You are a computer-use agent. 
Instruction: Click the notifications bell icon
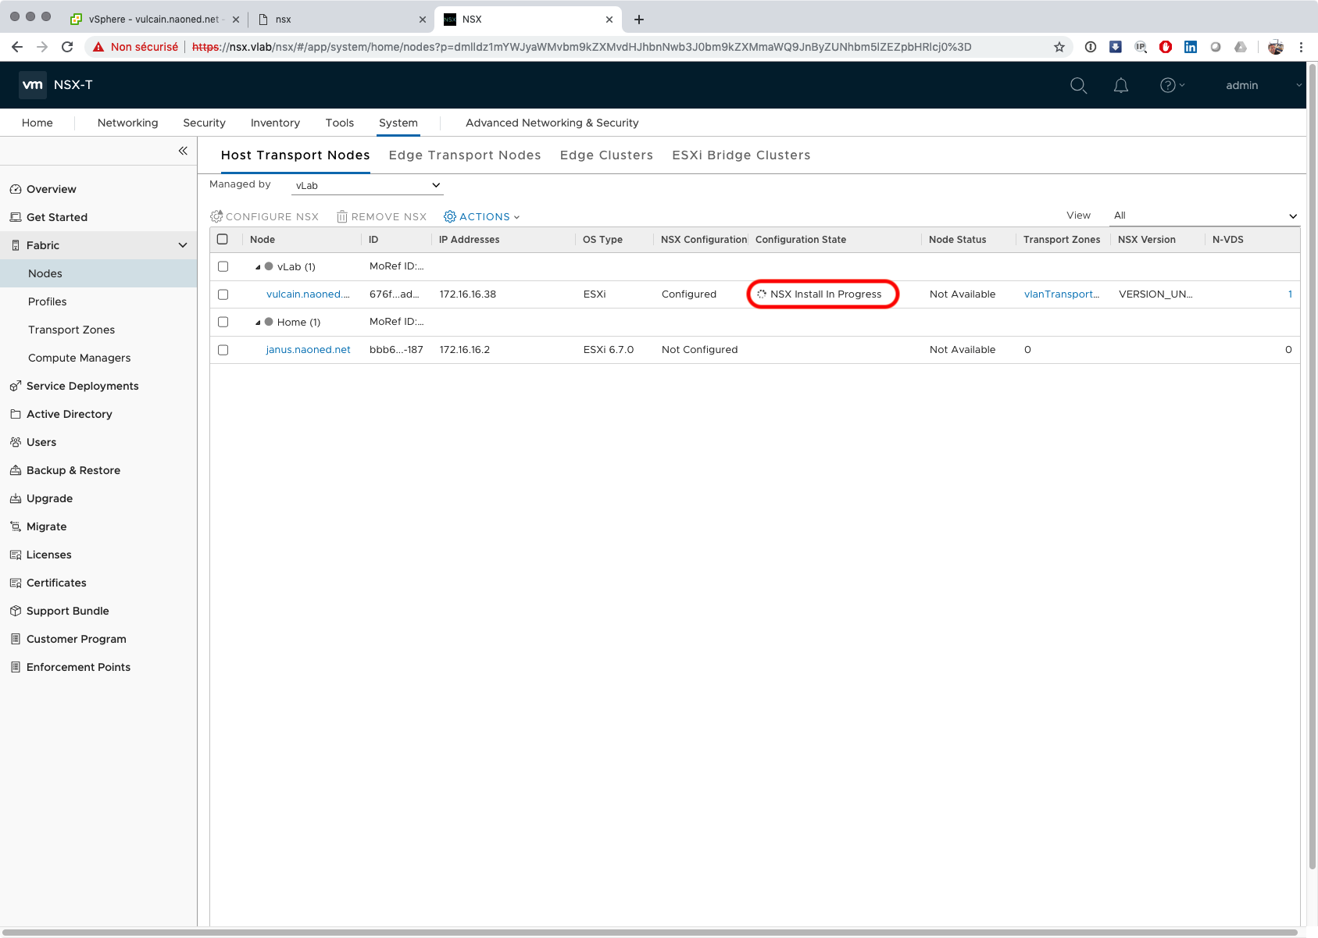1120,86
